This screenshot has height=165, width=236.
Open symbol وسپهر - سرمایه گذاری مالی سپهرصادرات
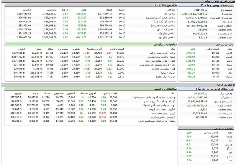click(x=154, y=97)
